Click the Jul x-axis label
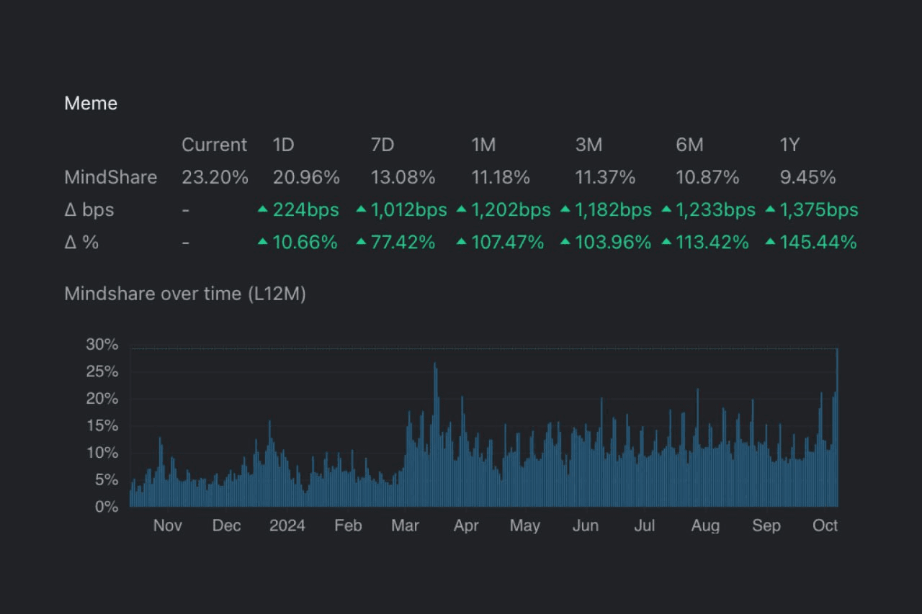 (645, 525)
